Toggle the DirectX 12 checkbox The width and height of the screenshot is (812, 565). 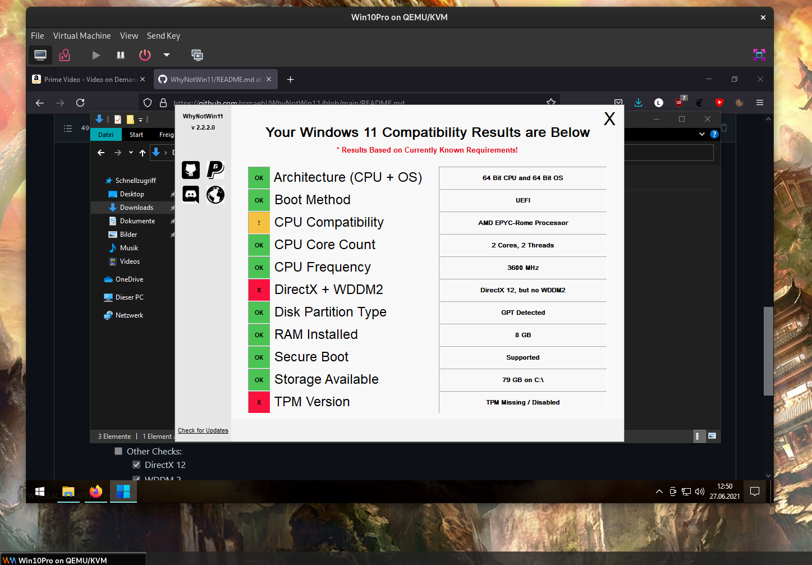[136, 465]
